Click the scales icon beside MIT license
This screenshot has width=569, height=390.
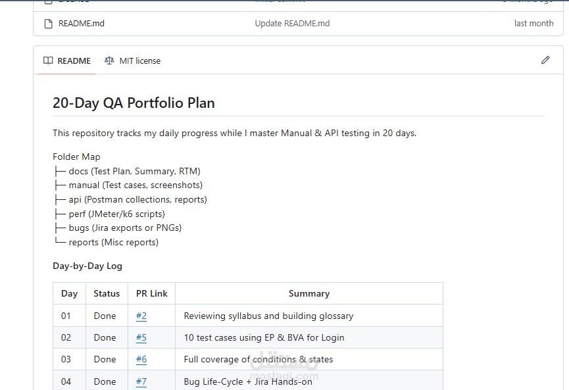click(x=109, y=61)
